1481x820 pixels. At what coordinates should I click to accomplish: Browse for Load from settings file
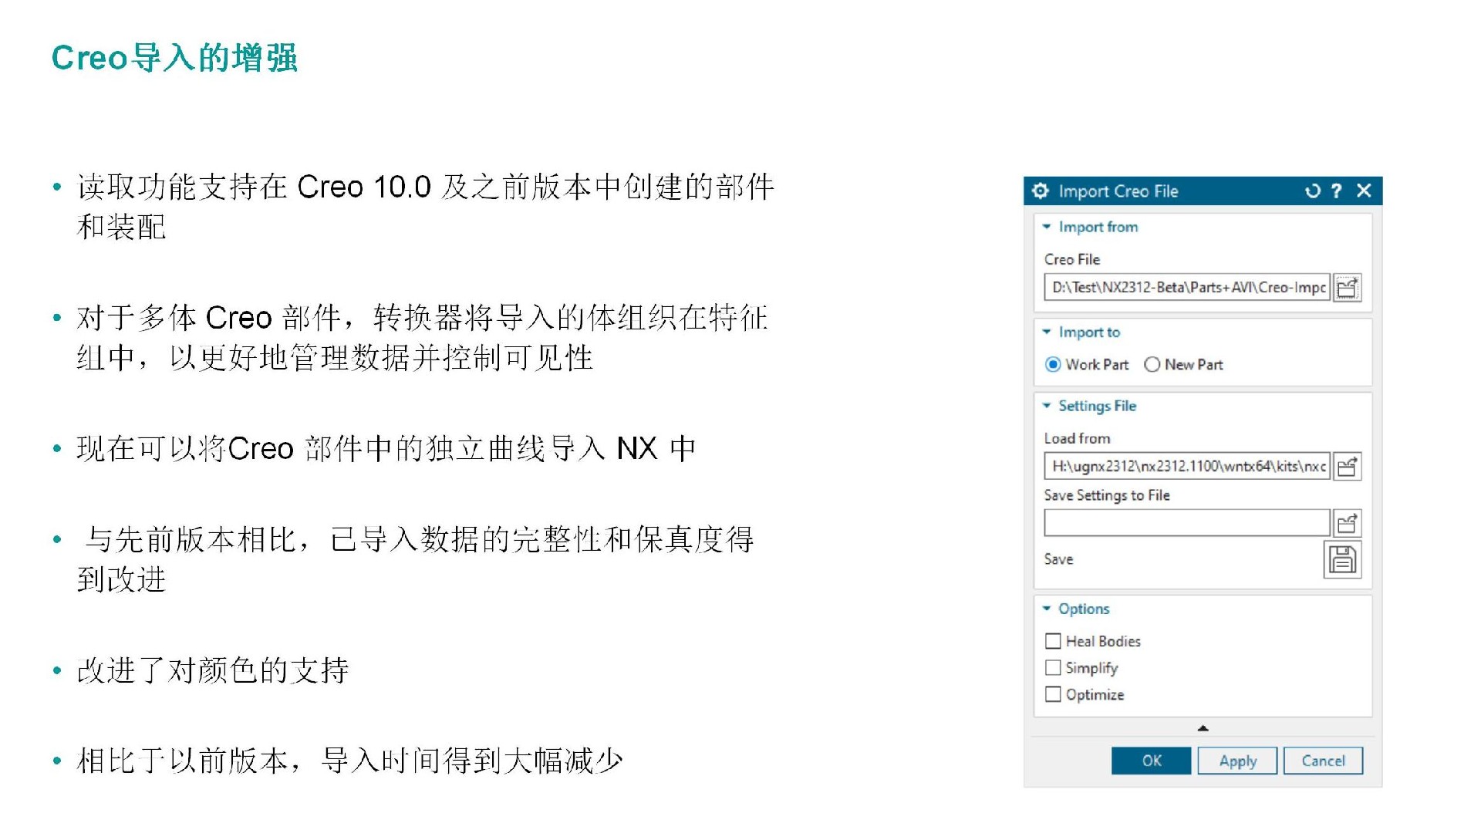[1347, 467]
